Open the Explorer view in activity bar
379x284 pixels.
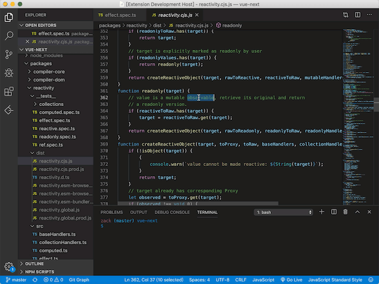(x=9, y=18)
